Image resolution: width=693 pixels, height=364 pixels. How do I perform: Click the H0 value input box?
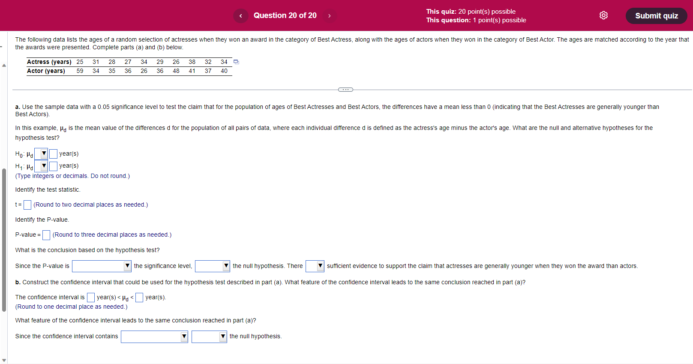53,154
